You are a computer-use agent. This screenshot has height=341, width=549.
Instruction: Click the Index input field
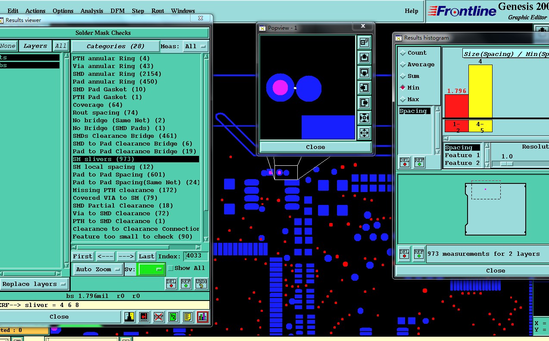(196, 256)
